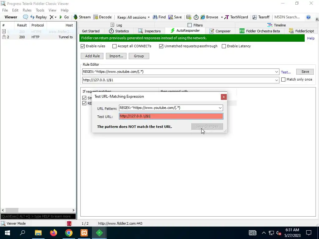Toggle the Stream mode button
The image size is (319, 239).
tap(82, 17)
